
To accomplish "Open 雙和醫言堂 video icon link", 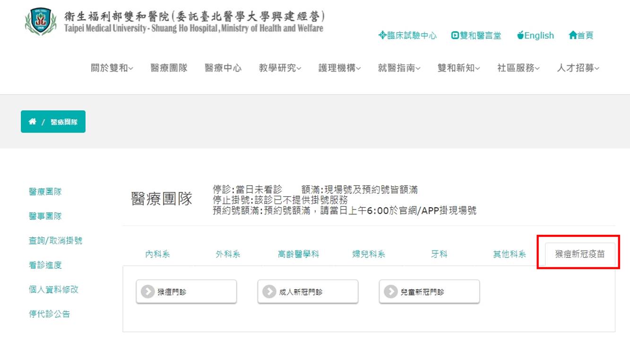I will tap(476, 35).
